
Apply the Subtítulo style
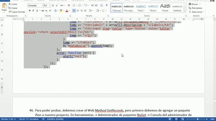(x=177, y=8)
